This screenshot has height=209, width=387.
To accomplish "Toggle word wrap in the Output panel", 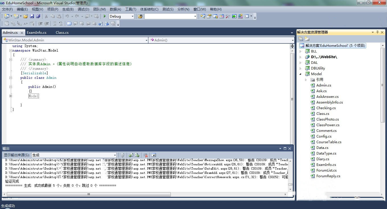I will 154,155.
